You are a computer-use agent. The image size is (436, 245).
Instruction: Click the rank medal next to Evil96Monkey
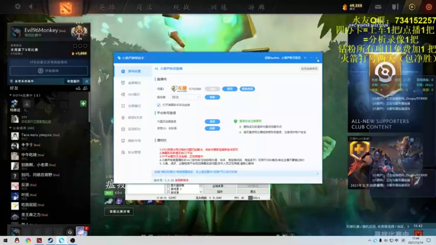[79, 32]
